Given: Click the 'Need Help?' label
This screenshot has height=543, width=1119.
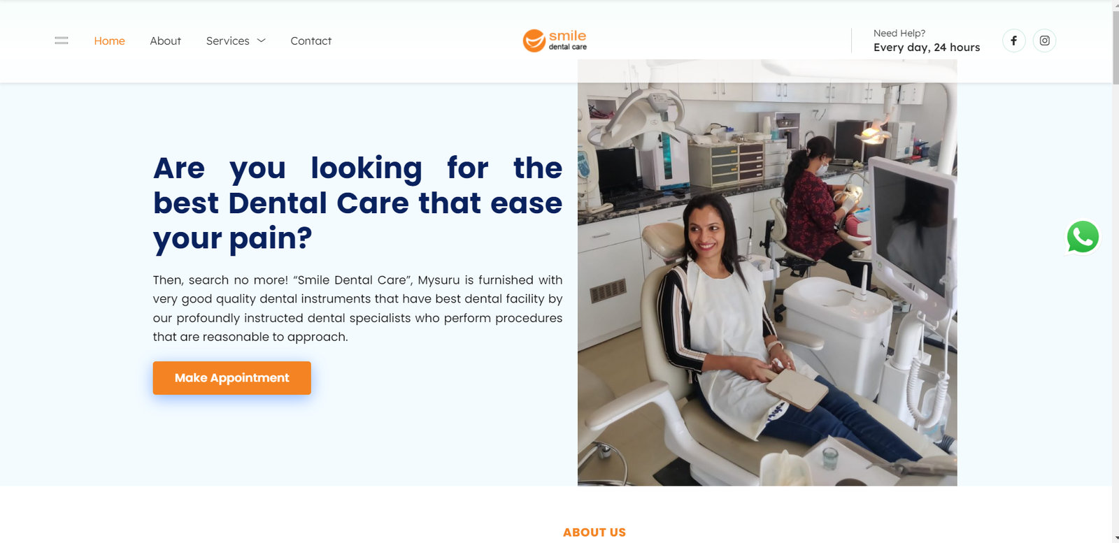Looking at the screenshot, I should 899,33.
